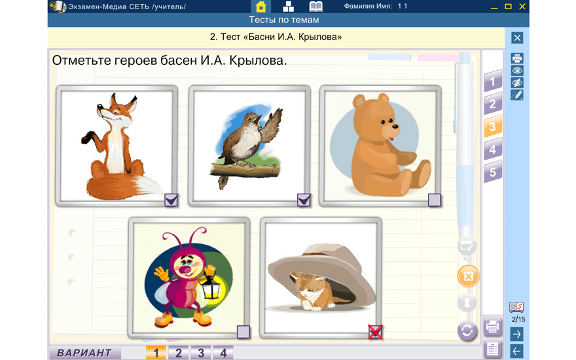Maximize the Экзамен-Медиа window

pyautogui.click(x=508, y=7)
